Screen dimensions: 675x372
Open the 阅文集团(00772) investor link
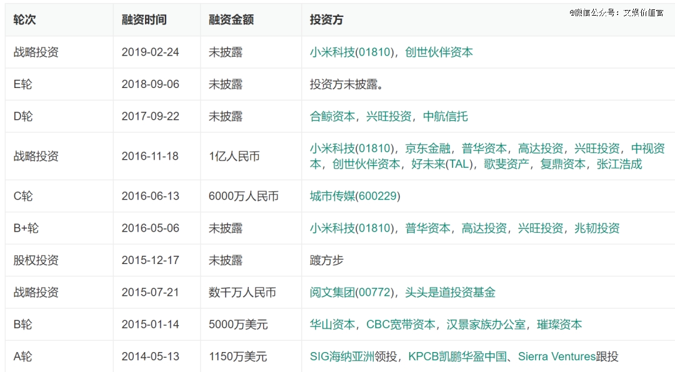coord(351,293)
